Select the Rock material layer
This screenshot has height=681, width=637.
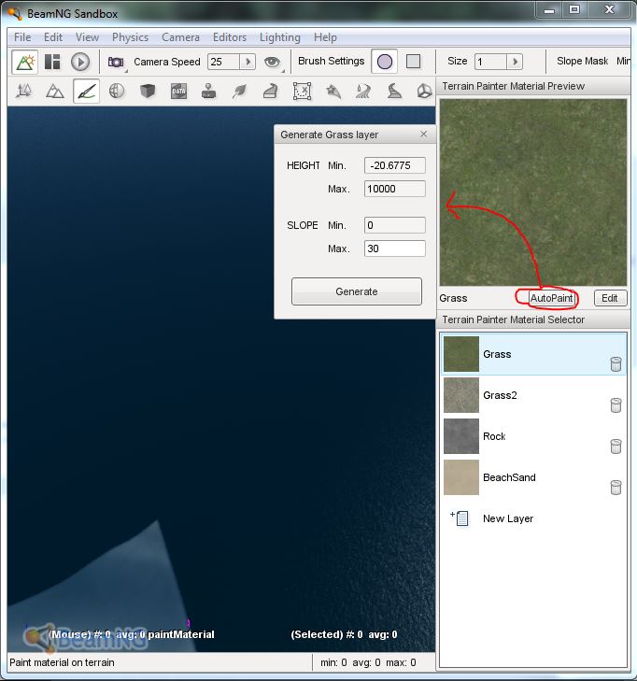pos(533,436)
